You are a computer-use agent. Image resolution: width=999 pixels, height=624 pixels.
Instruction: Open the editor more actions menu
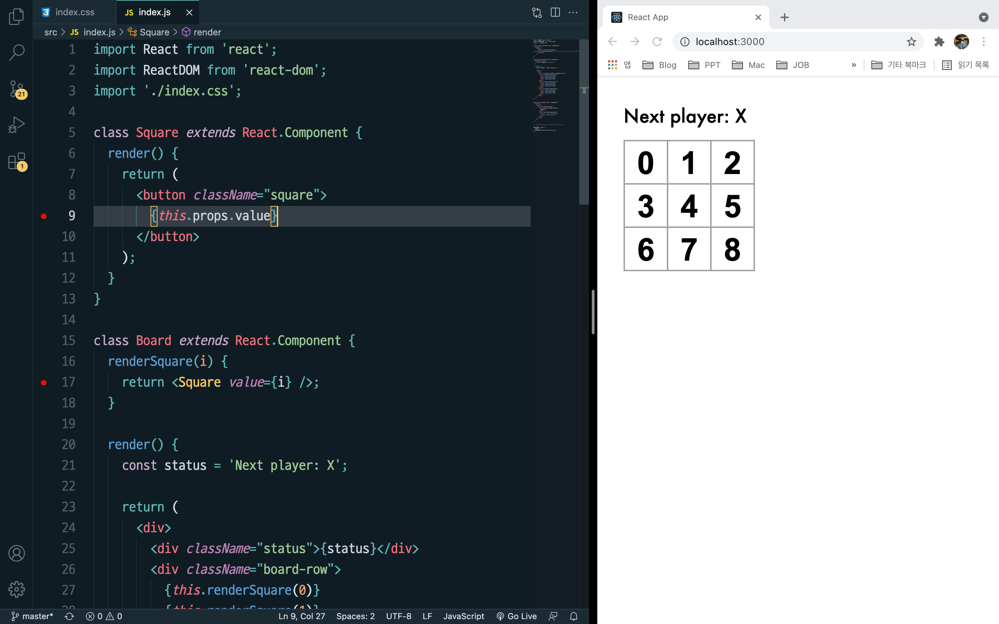point(573,12)
